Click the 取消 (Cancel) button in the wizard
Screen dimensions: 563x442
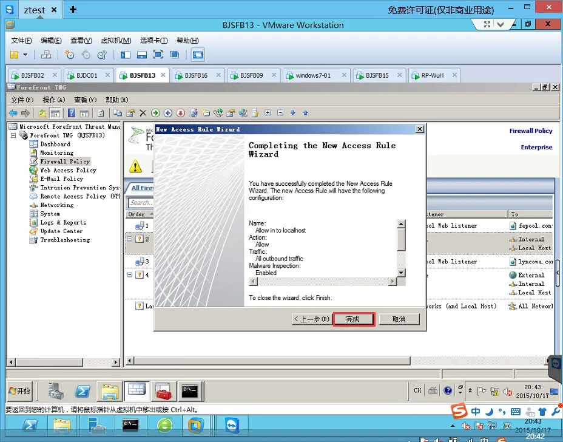(399, 319)
